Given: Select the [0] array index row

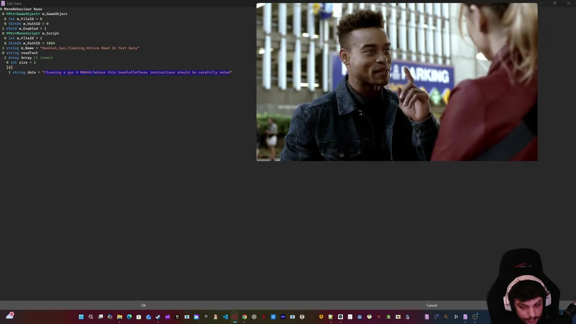Looking at the screenshot, I should (9, 67).
